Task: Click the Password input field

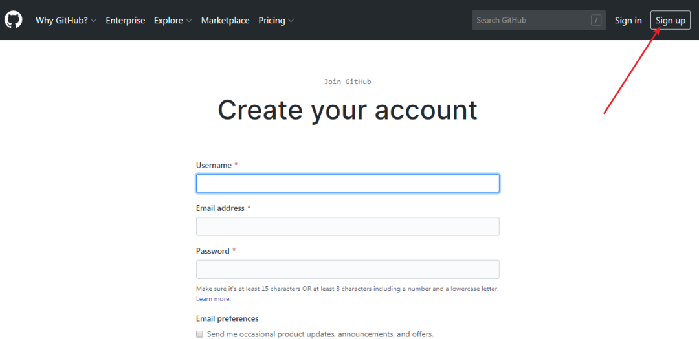Action: pos(348,270)
